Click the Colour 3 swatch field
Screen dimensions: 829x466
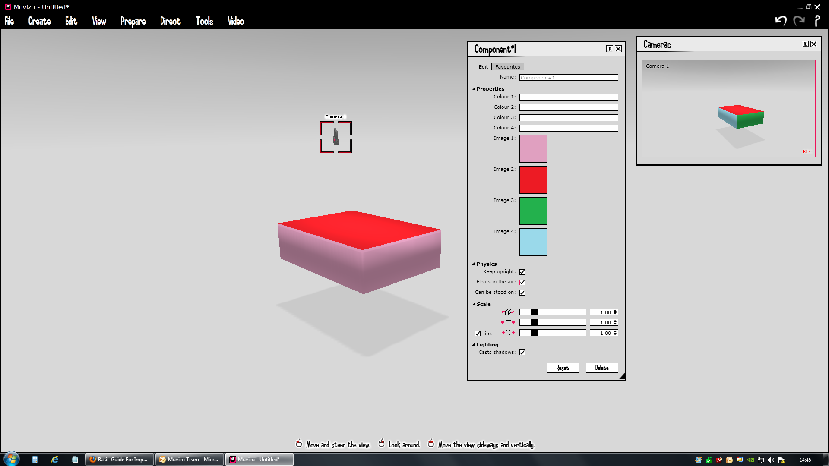(x=569, y=118)
